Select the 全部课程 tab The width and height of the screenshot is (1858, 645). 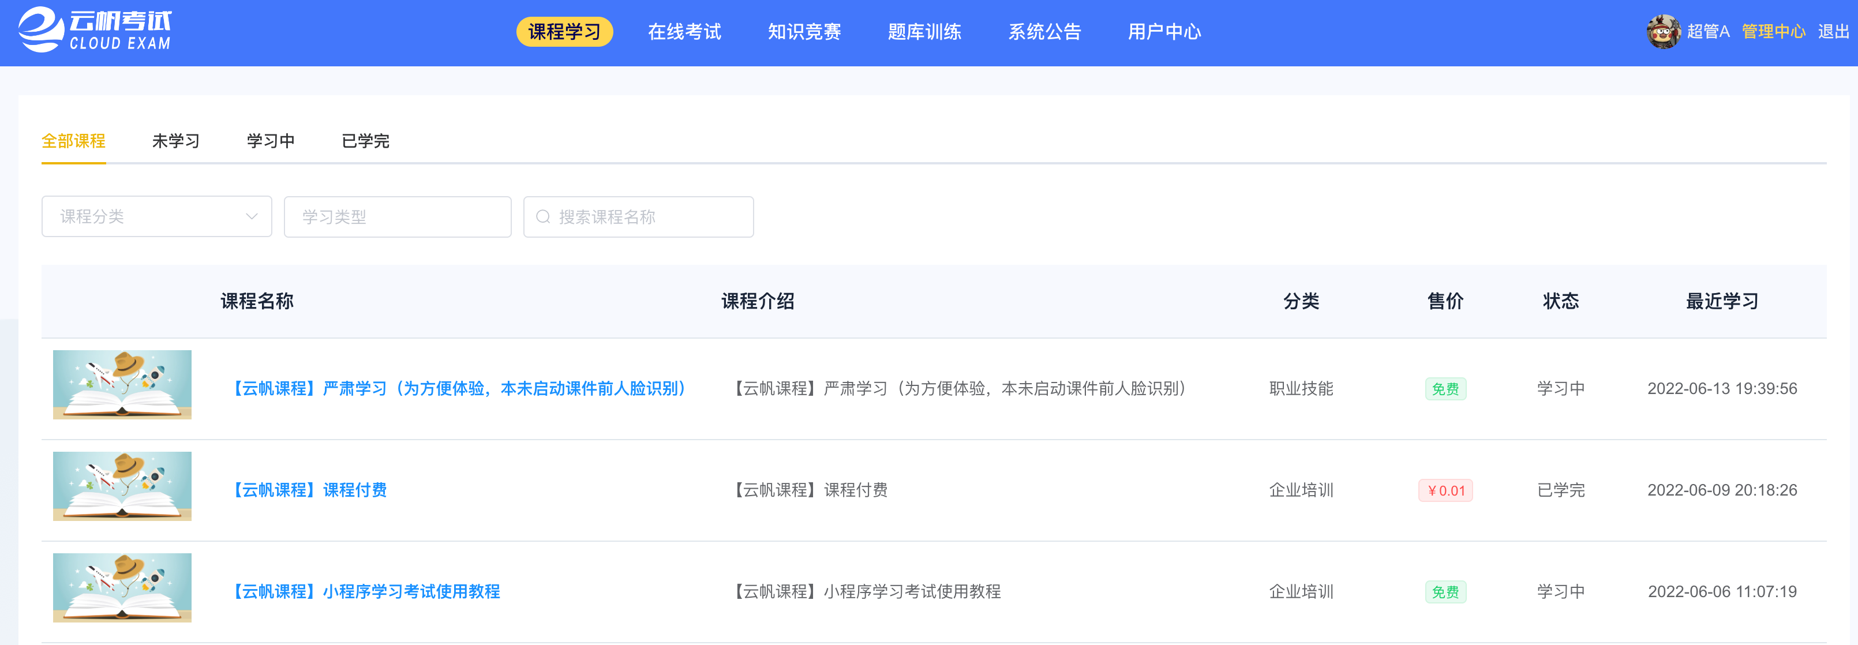click(74, 141)
